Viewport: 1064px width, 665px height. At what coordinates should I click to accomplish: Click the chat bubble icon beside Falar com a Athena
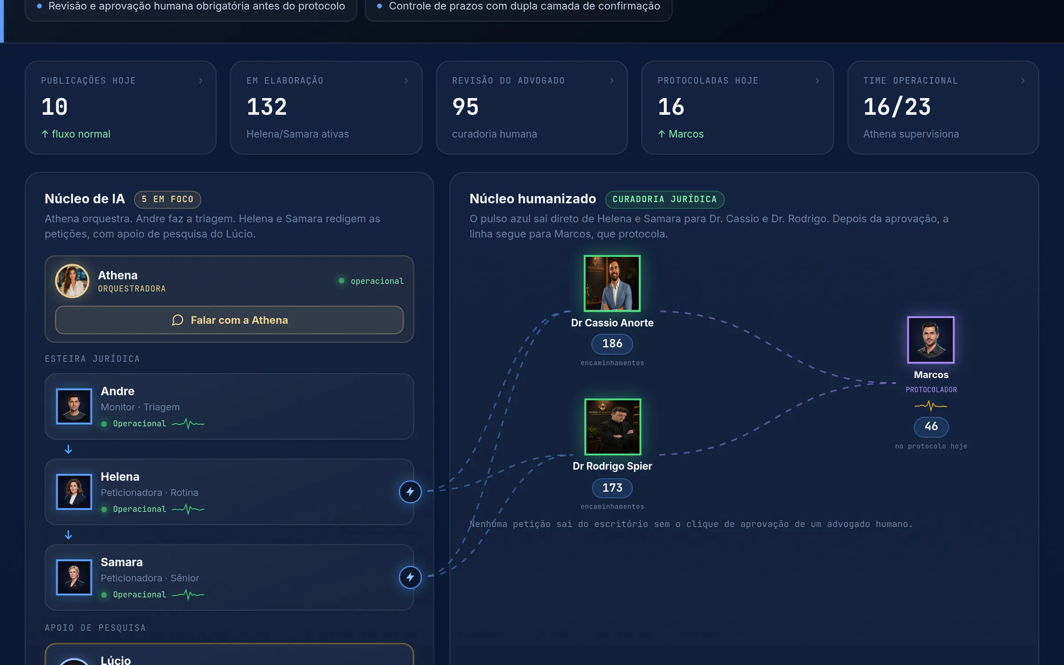tap(177, 320)
